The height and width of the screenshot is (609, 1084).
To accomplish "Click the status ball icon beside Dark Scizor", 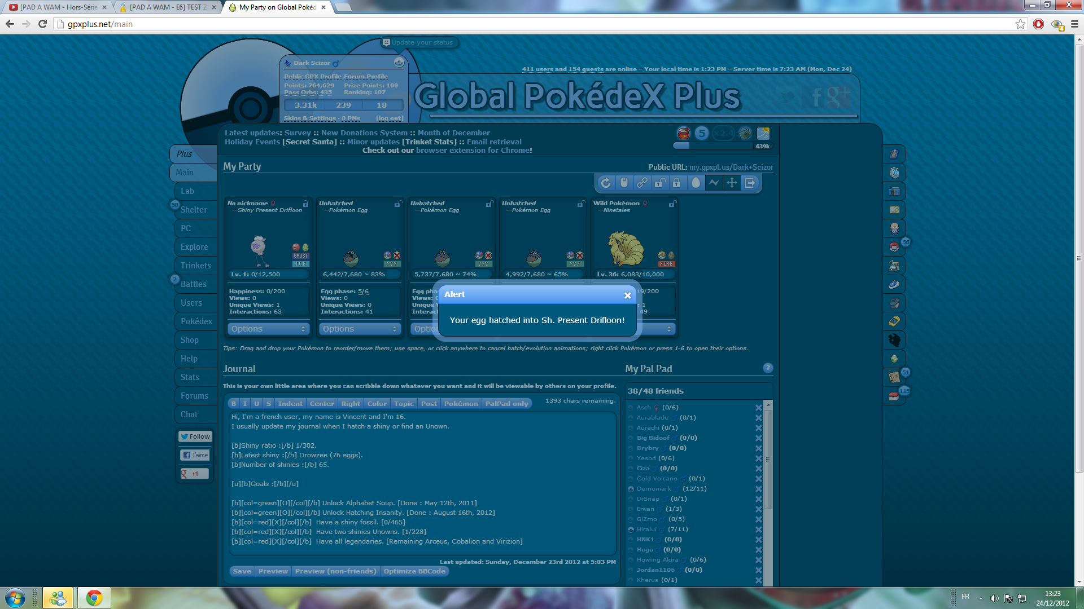I will 399,63.
